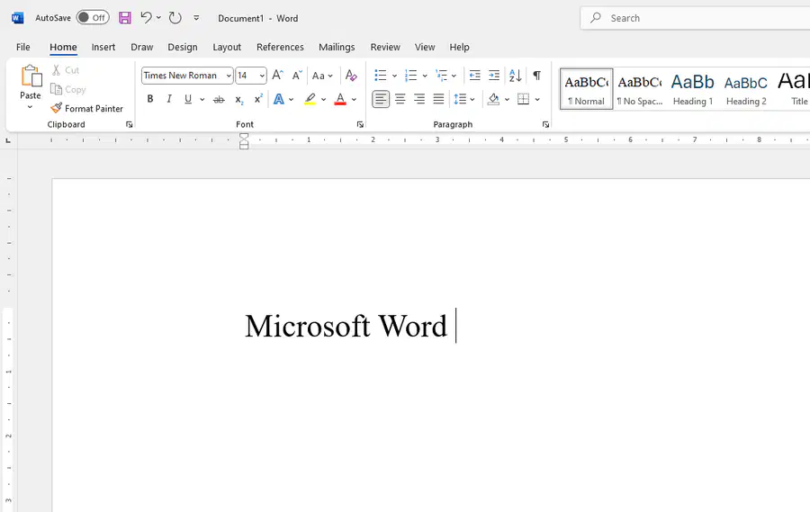Decrease font size

pos(296,76)
